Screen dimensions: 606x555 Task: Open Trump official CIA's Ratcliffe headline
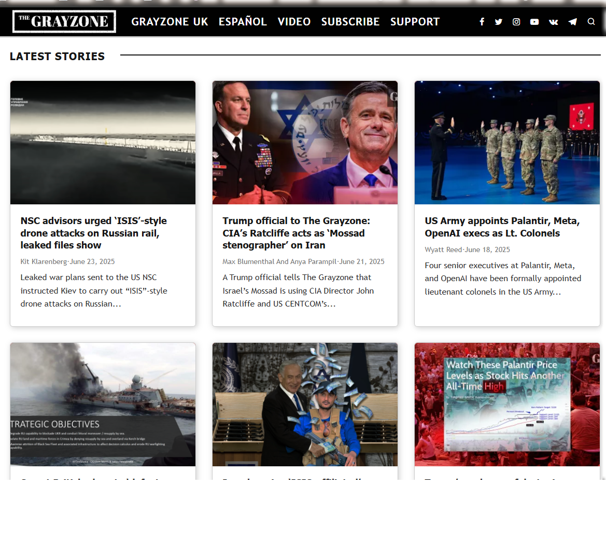coord(296,233)
